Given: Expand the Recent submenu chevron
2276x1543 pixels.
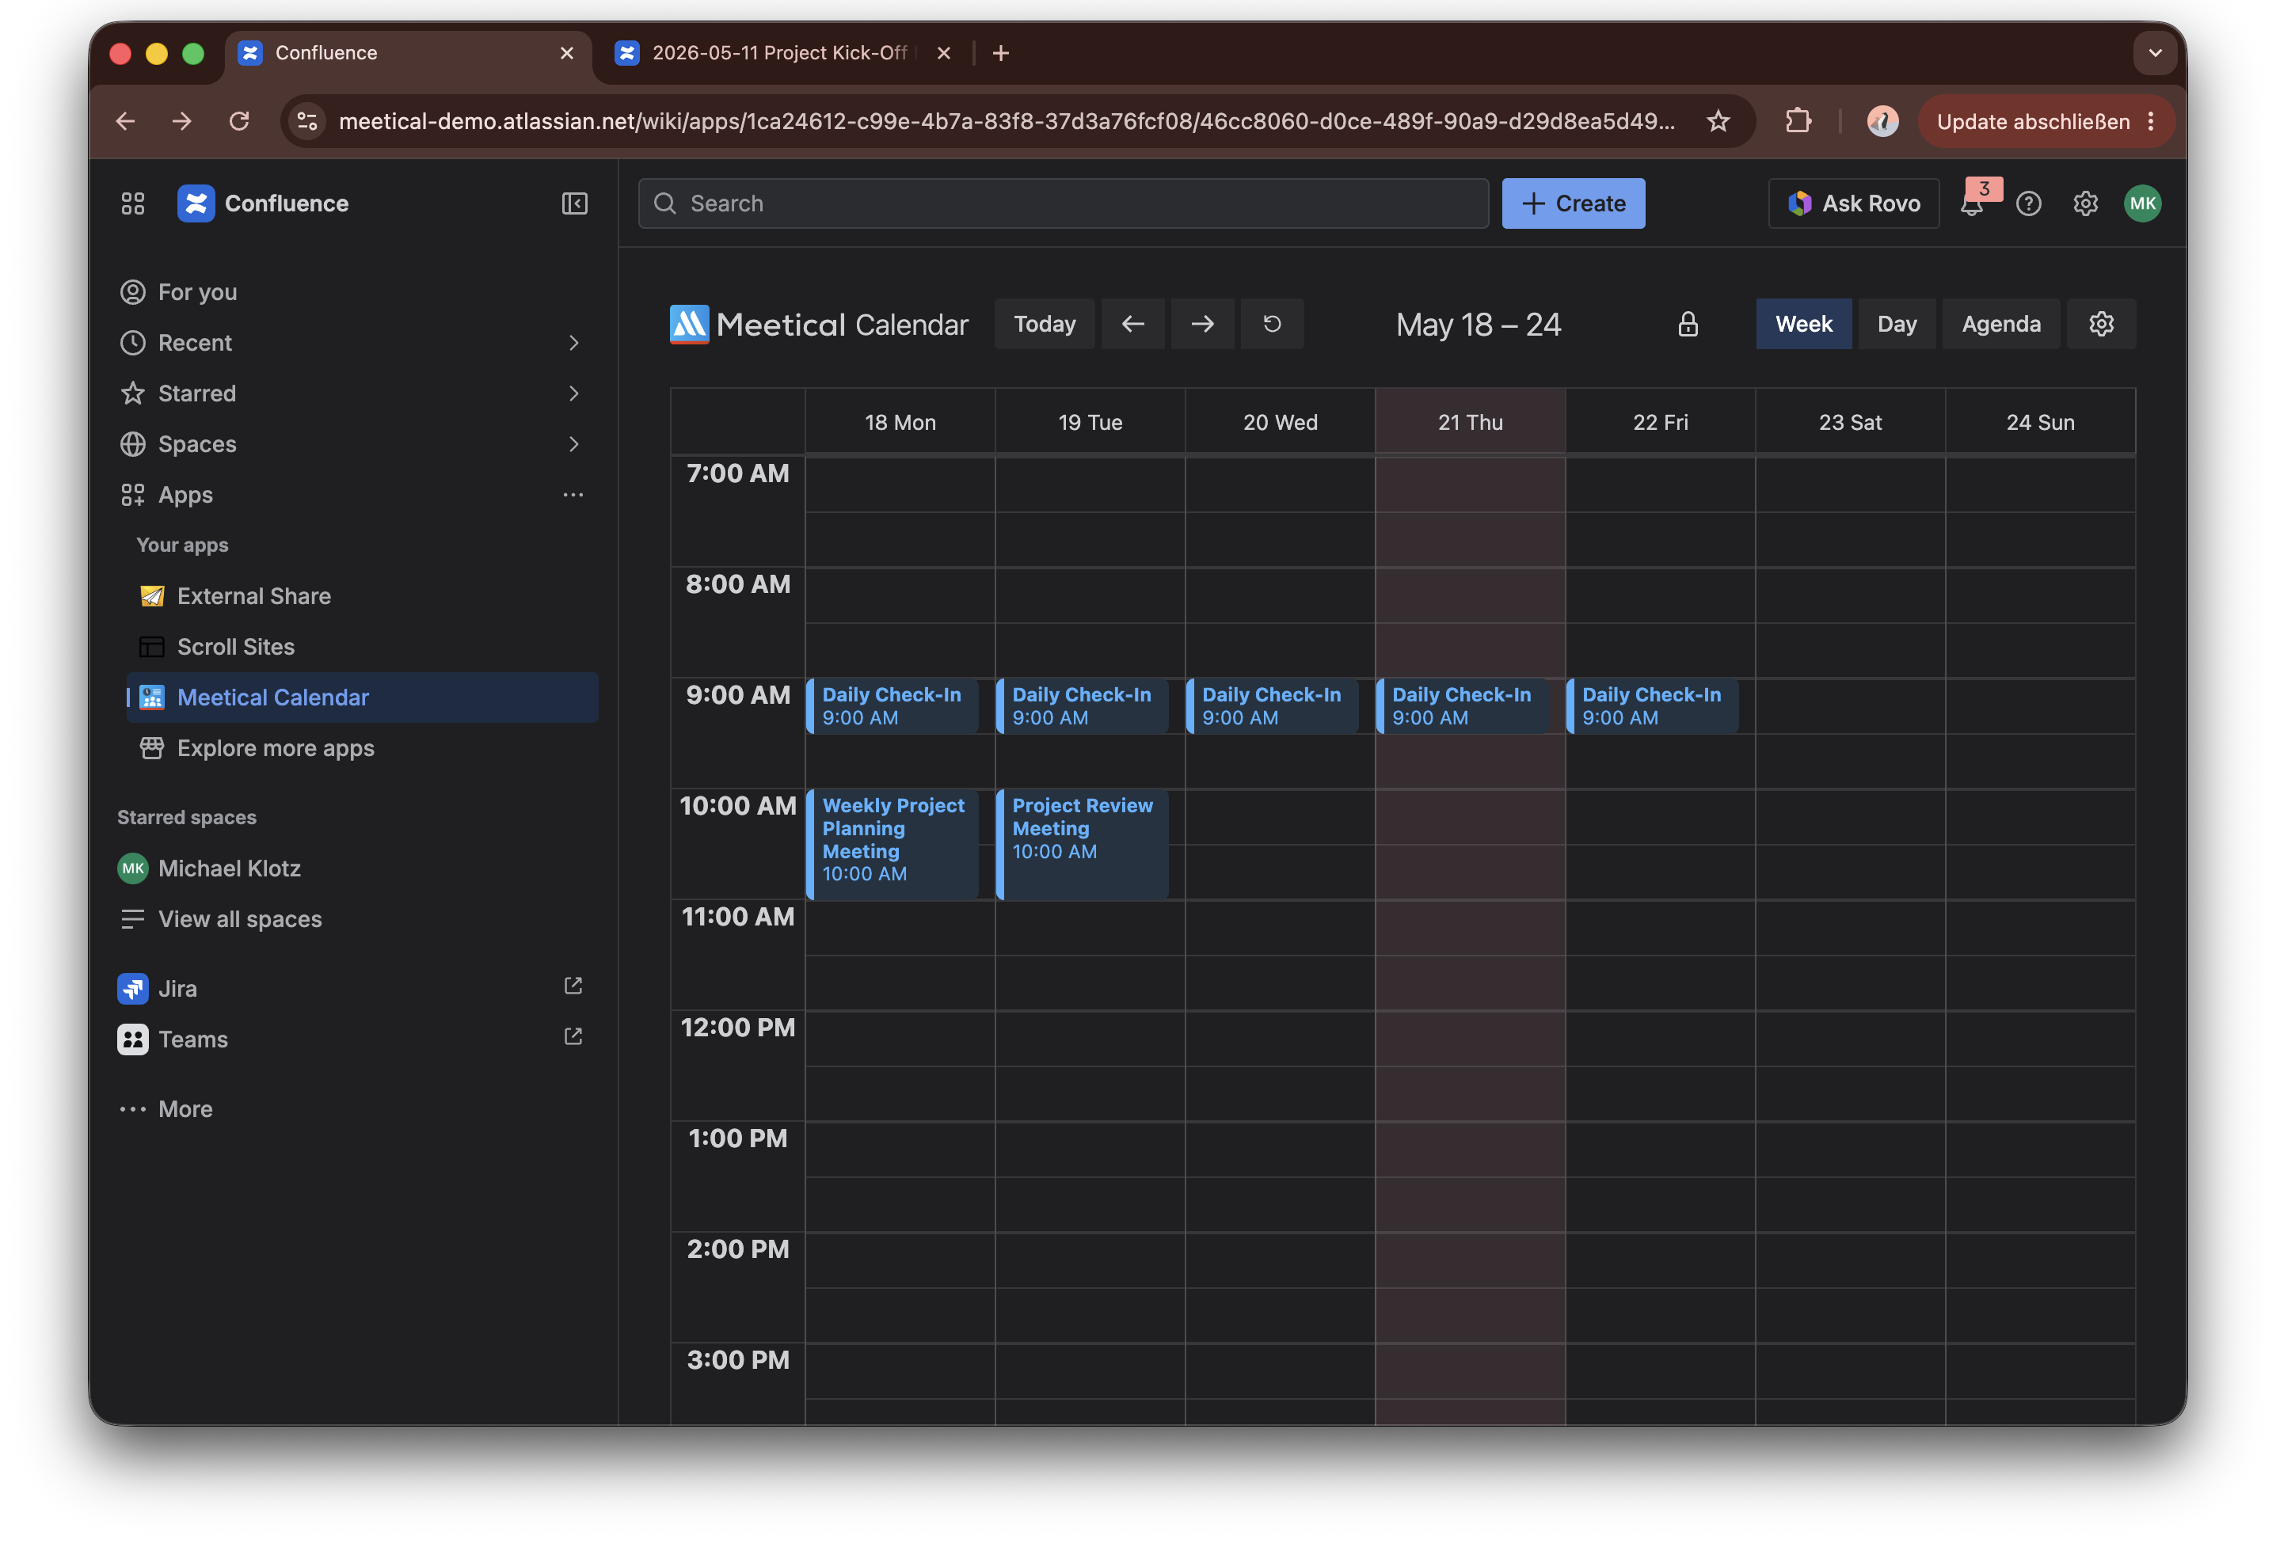Looking at the screenshot, I should click(x=574, y=343).
